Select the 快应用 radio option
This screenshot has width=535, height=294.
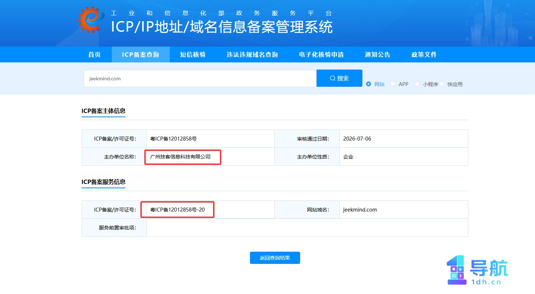(442, 84)
